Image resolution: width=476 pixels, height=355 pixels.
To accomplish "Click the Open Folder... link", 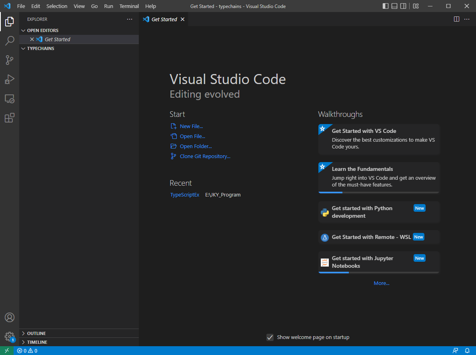I will click(x=196, y=146).
